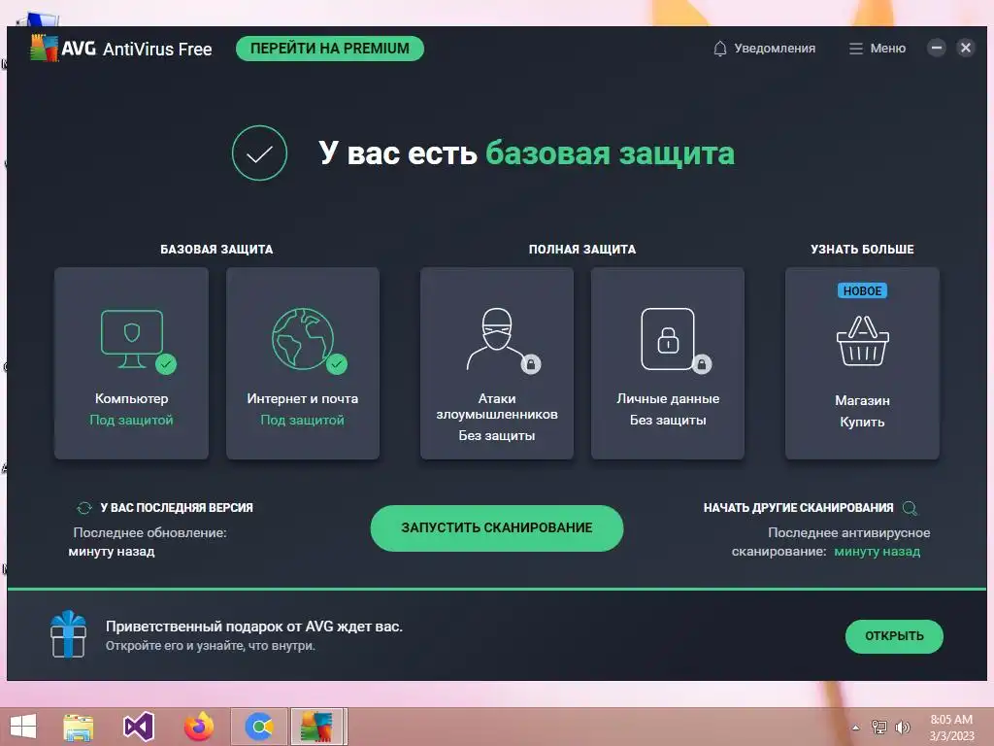Screen dimensions: 994x746
Task: Click the green checkmark status circle
Action: (x=259, y=153)
